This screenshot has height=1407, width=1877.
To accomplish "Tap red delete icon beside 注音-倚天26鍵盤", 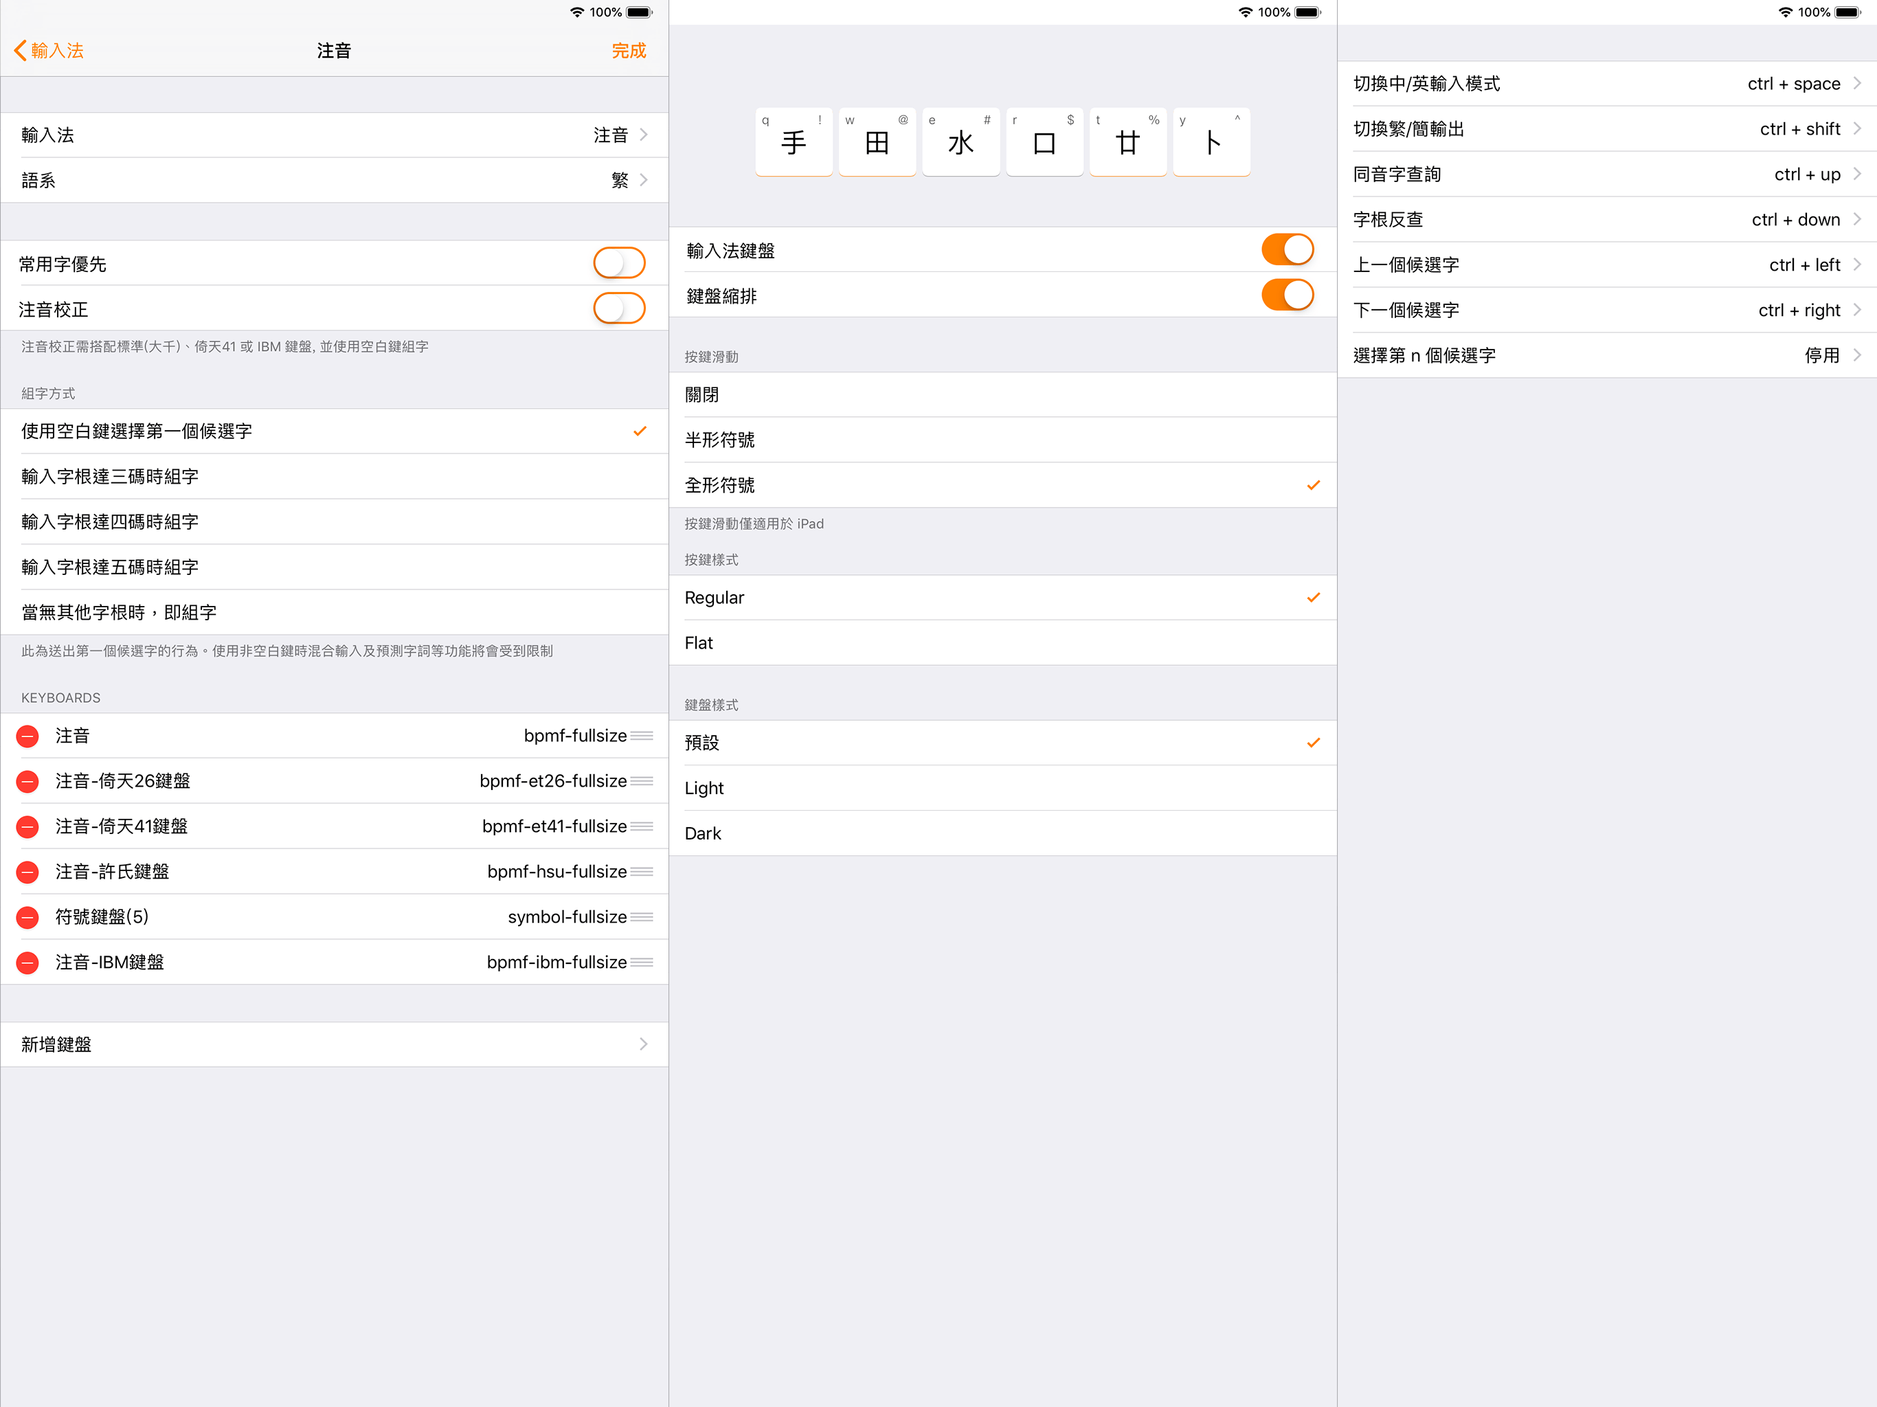I will click(28, 780).
